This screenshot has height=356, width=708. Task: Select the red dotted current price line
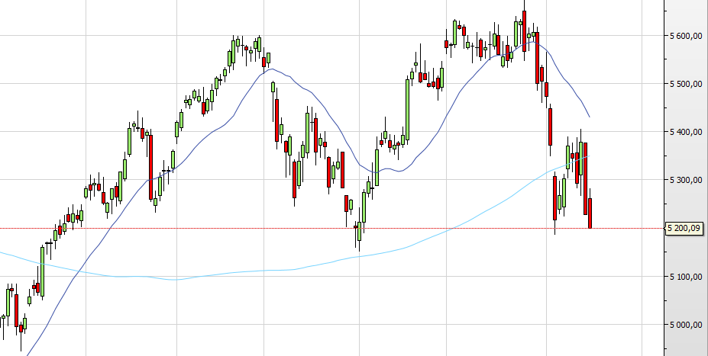click(332, 229)
